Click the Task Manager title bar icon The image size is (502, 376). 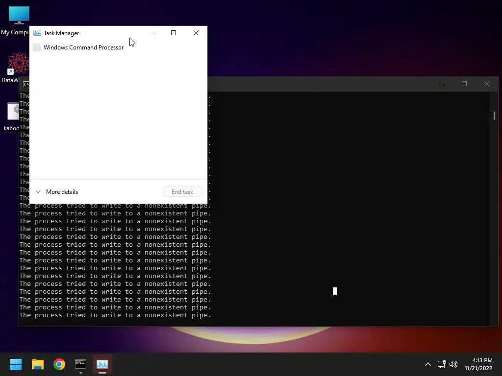tap(37, 33)
